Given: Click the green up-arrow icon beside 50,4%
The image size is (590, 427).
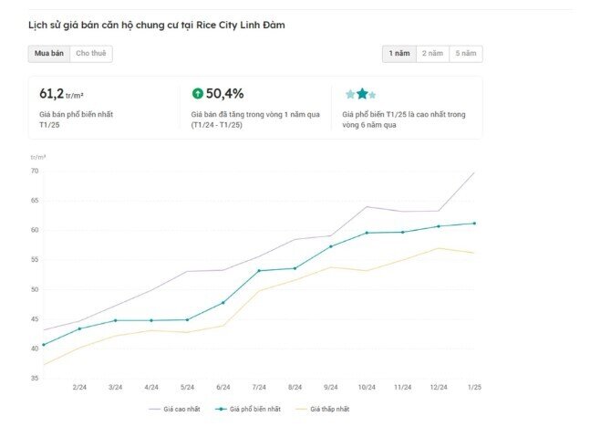Looking at the screenshot, I should 198,93.
